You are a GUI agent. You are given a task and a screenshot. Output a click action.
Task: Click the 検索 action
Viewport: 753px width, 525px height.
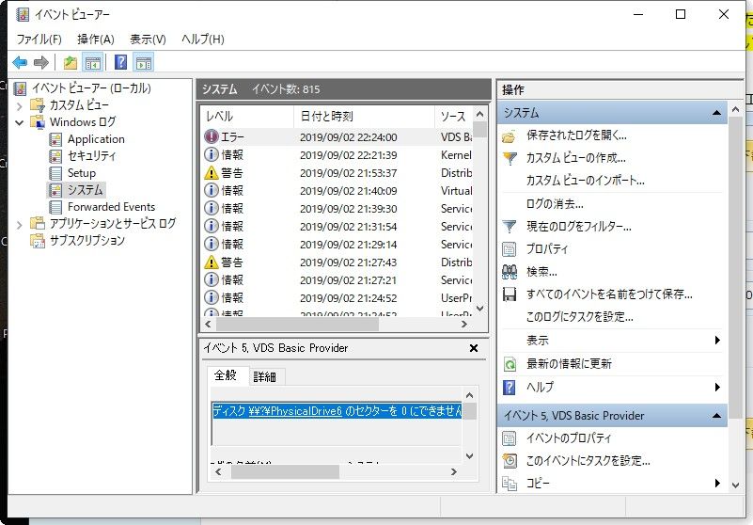tap(541, 272)
